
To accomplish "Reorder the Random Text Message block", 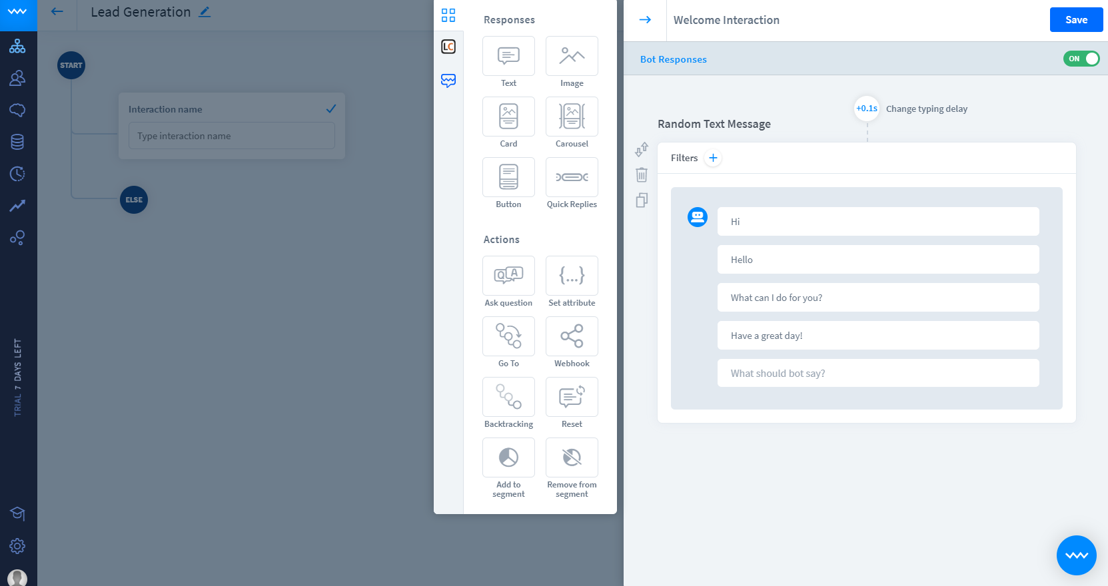I will click(642, 149).
